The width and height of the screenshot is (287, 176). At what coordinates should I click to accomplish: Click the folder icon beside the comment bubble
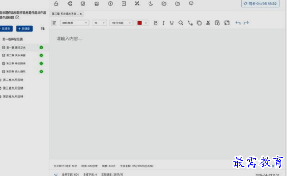[177, 4]
